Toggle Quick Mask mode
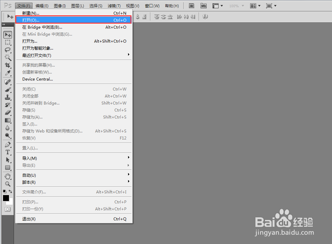The width and height of the screenshot is (332, 244). click(x=7, y=209)
